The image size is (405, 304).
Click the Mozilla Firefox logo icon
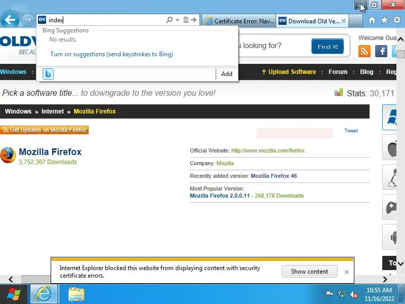[8, 156]
